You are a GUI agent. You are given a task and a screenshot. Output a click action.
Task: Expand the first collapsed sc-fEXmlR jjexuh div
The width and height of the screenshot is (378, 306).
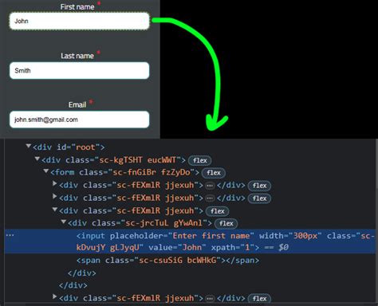[54, 183]
